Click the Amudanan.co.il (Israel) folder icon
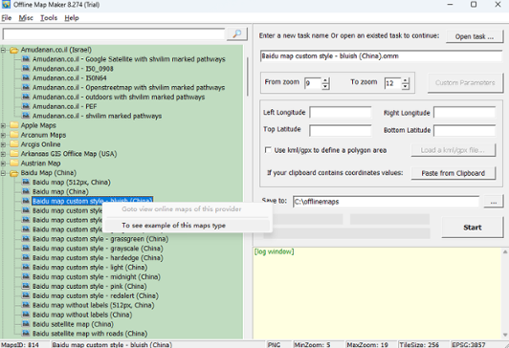 tap(14, 50)
